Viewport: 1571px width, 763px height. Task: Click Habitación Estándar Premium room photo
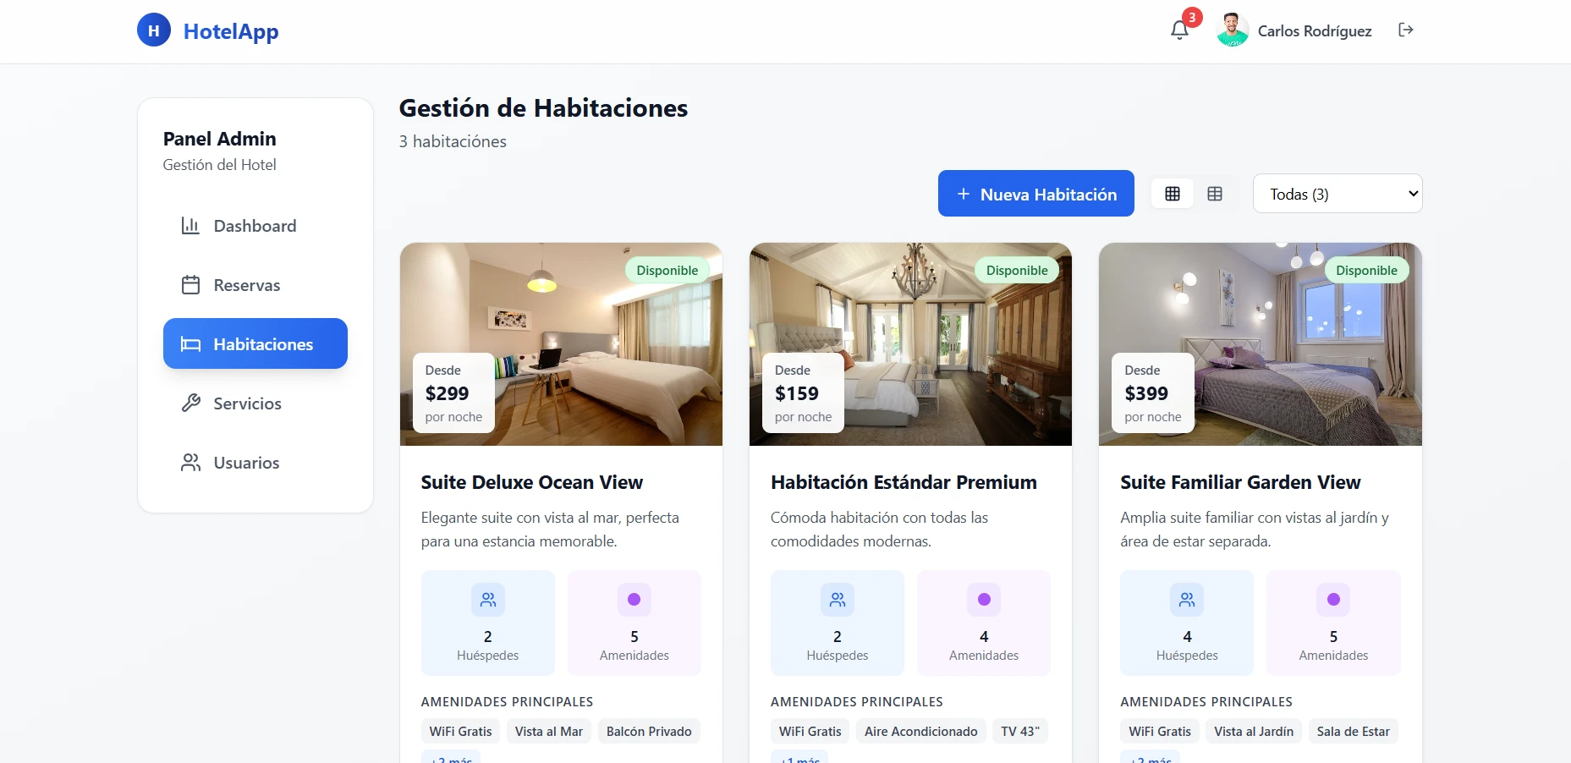[x=910, y=344]
